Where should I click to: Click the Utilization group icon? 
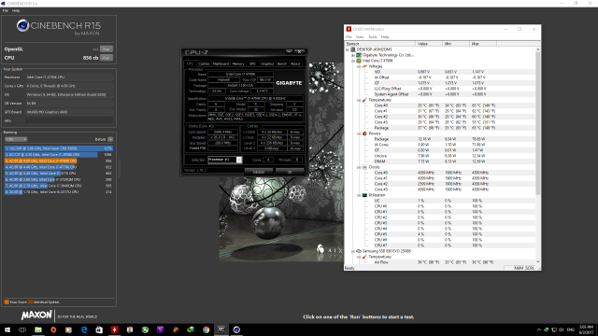click(364, 195)
